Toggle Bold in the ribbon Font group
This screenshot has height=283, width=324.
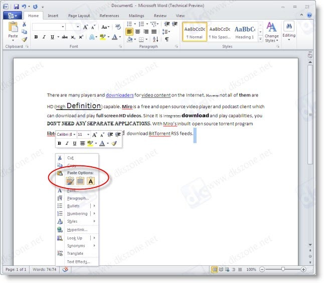[36, 37]
